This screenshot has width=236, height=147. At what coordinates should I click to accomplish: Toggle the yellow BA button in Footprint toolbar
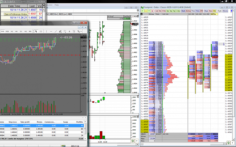tap(214, 11)
